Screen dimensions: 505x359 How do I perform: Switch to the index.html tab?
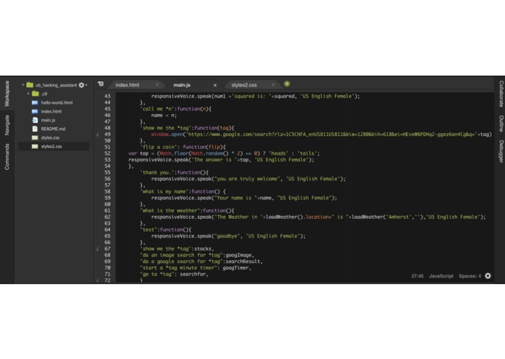[x=127, y=85]
